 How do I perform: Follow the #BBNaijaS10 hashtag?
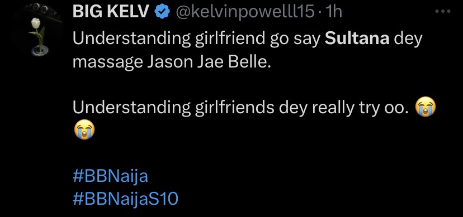(125, 199)
